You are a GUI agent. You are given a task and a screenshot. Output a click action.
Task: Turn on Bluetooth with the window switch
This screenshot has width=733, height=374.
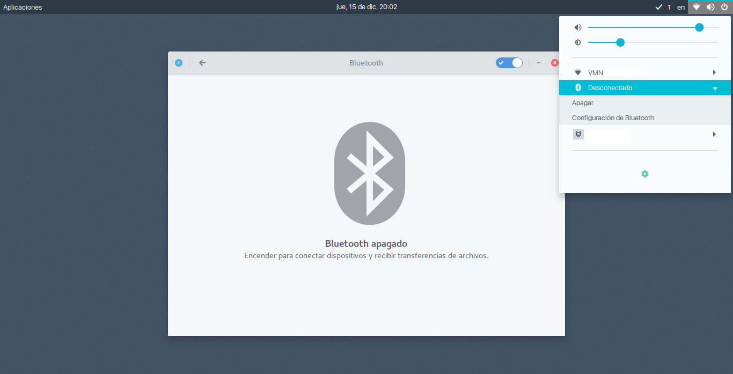(509, 63)
